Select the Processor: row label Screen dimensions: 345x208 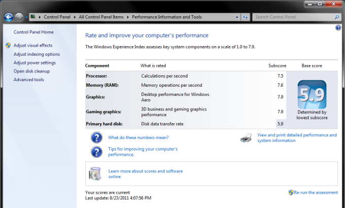[96, 76]
